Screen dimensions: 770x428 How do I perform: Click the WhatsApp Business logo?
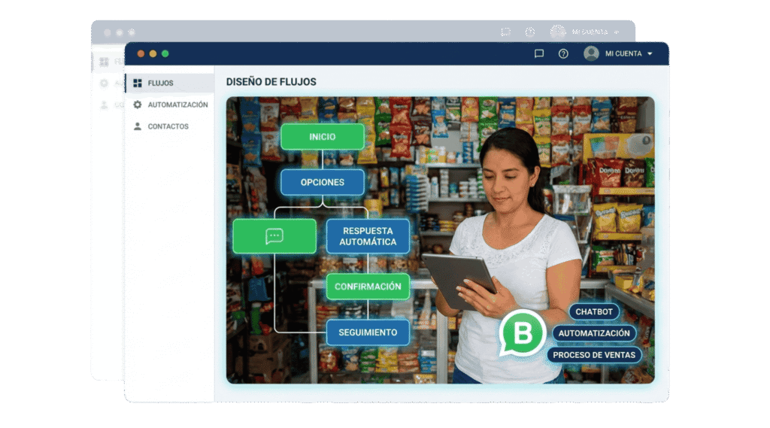pos(522,332)
